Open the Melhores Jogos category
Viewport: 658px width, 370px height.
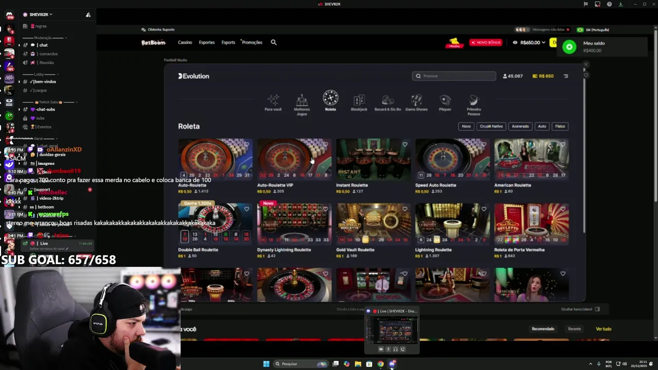click(x=302, y=105)
